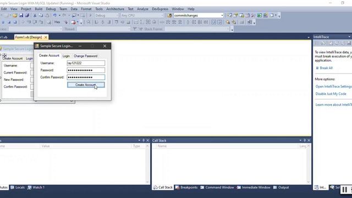Image resolution: width=352 pixels, height=198 pixels.
Task: Select Create Account tab in the designer form
Action: [13, 58]
